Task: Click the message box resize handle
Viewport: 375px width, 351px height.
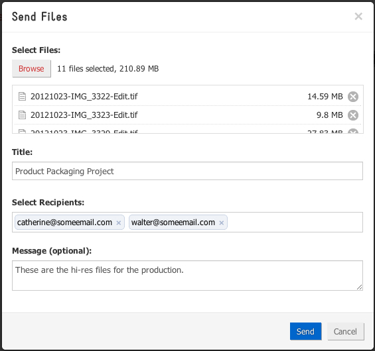Action: (x=360, y=287)
